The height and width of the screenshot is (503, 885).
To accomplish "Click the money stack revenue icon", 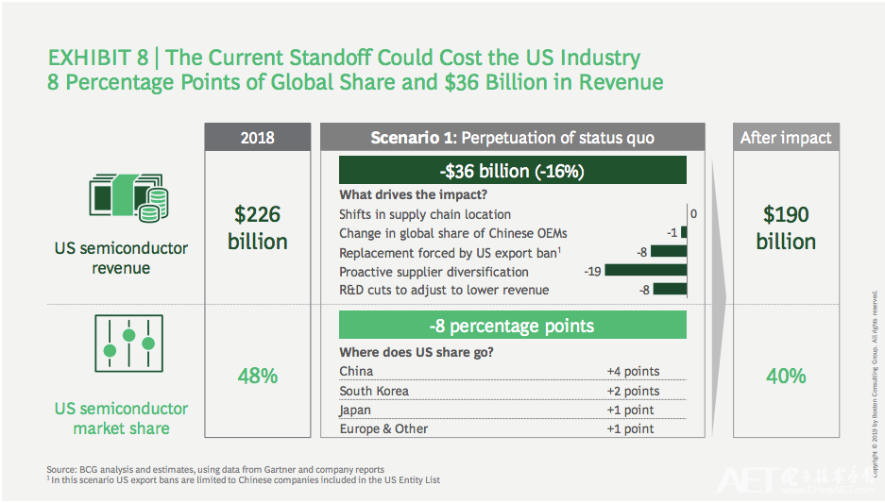I will tap(128, 197).
